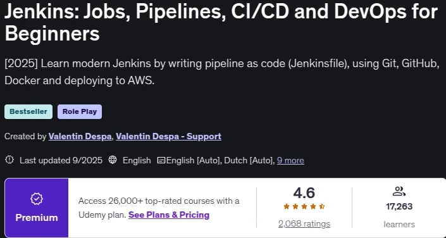The image size is (446, 238).
Task: Click the star rating icons
Action: pos(304,207)
